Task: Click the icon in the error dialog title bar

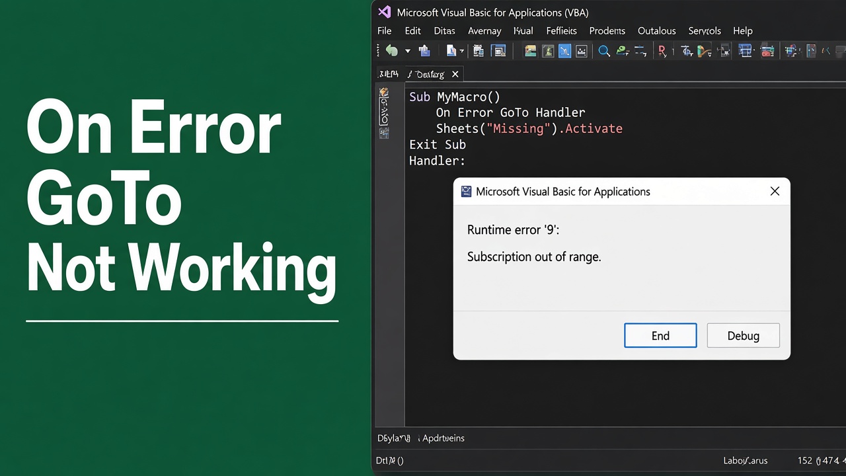Action: point(467,192)
